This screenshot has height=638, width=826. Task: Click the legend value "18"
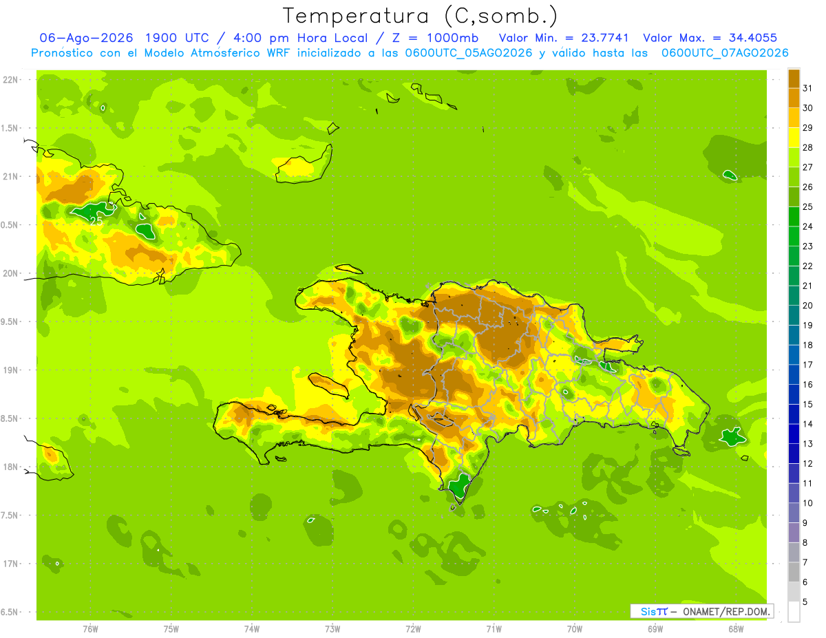(808, 345)
